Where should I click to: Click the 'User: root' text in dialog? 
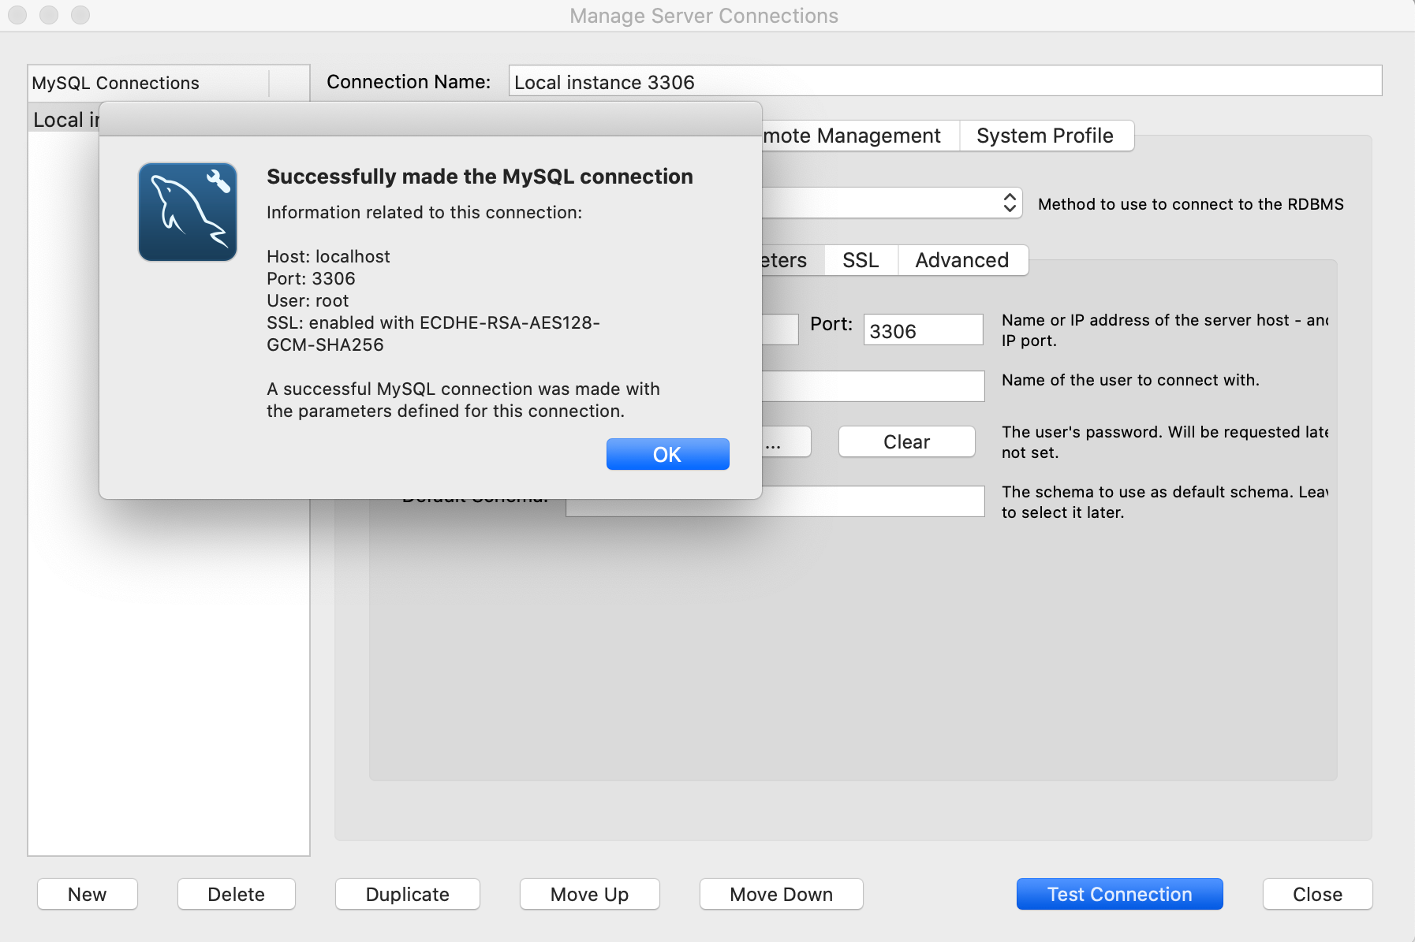(308, 300)
